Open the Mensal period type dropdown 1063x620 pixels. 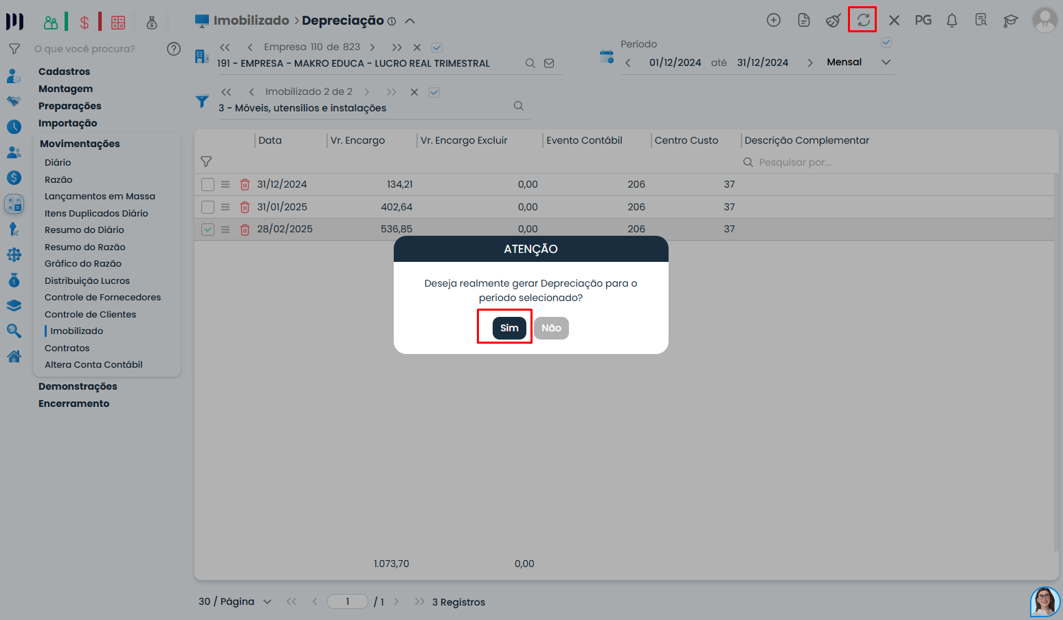(858, 62)
